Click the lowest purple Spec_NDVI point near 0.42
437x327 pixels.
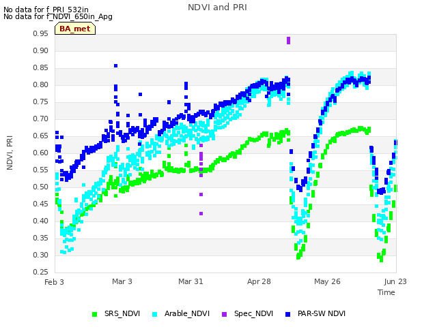tap(201, 213)
